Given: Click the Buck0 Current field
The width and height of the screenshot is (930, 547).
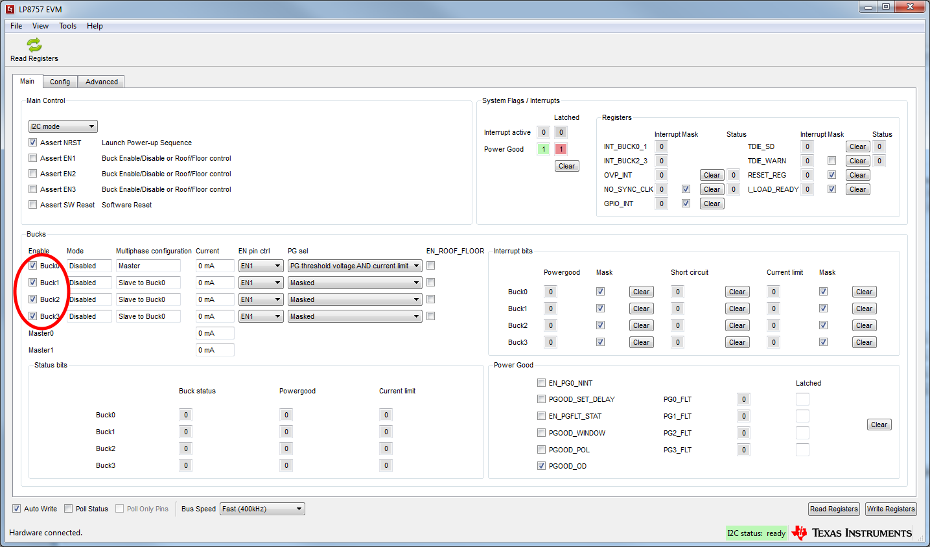Looking at the screenshot, I should point(215,266).
